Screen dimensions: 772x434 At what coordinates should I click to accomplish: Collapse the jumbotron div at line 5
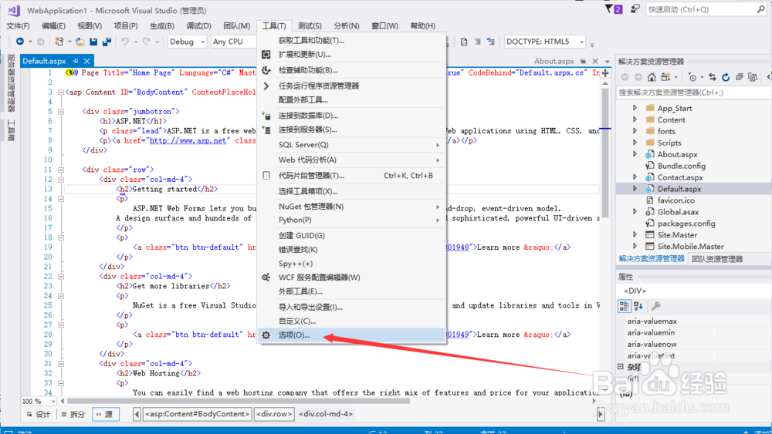click(x=61, y=112)
